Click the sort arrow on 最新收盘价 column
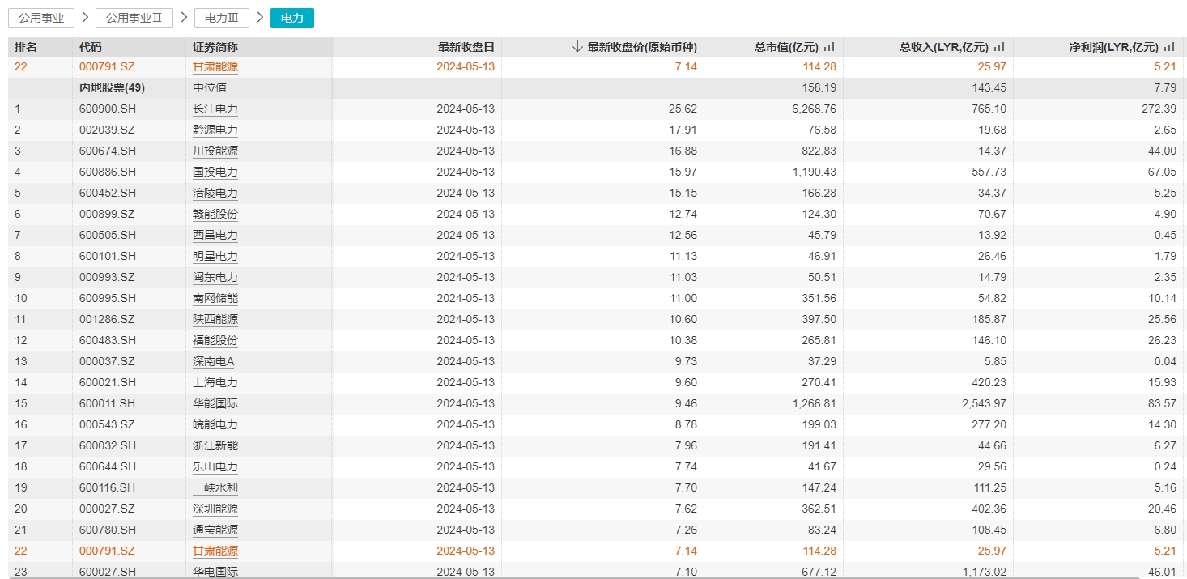 576,47
